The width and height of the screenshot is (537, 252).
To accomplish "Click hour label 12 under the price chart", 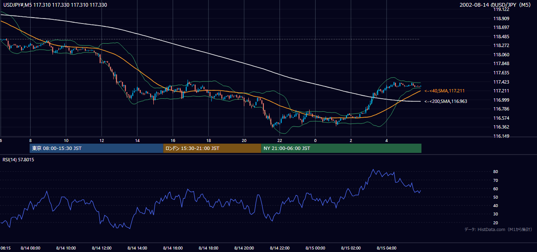I will (x=102, y=140).
